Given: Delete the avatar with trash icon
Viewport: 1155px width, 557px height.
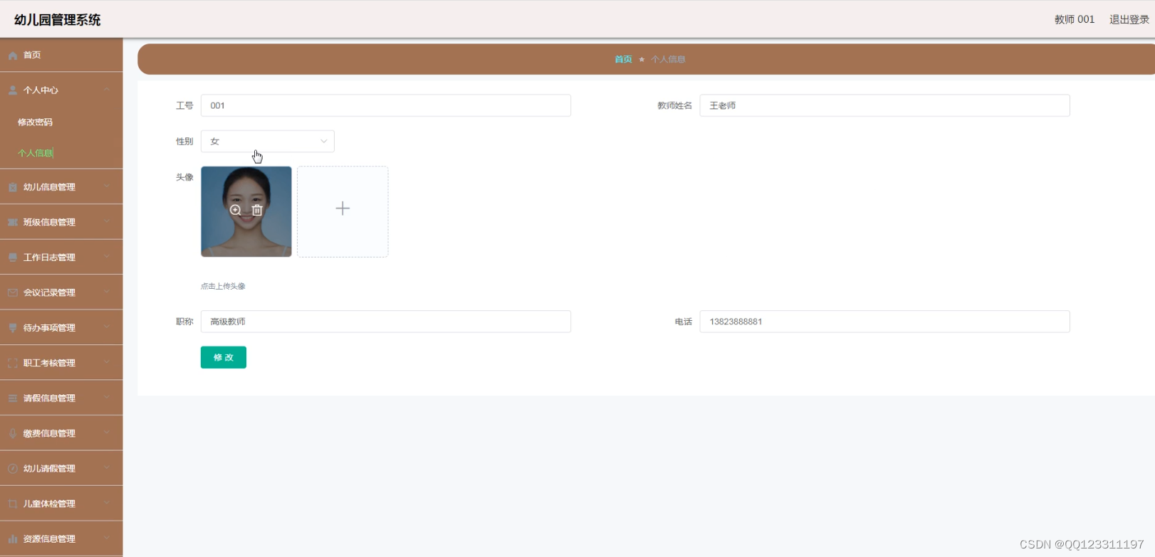Looking at the screenshot, I should point(257,210).
